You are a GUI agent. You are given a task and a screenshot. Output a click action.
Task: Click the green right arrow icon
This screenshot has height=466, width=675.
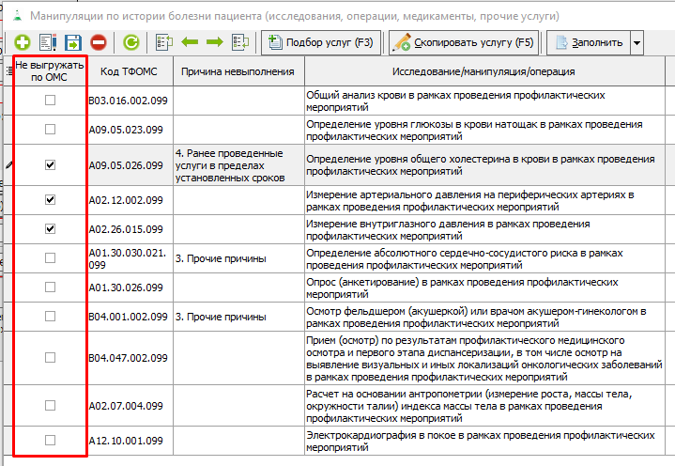214,42
